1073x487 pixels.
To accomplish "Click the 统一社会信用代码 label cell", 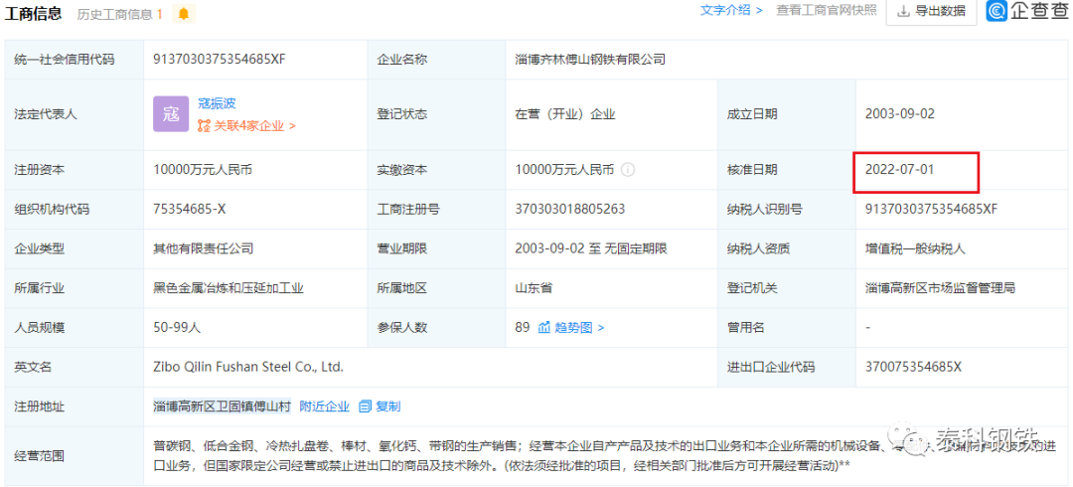I will (74, 60).
